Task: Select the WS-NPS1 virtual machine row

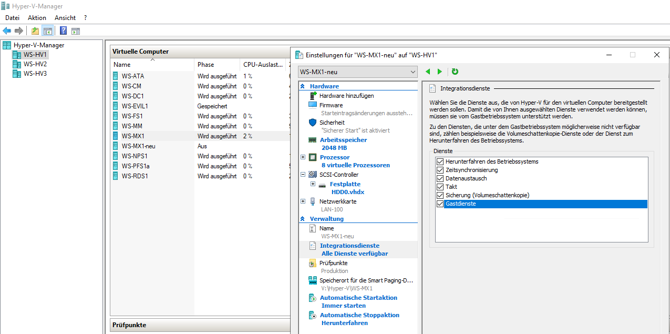Action: (200, 156)
